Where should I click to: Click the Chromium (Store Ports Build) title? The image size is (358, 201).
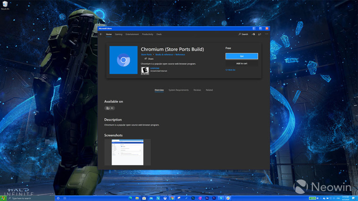[172, 49]
